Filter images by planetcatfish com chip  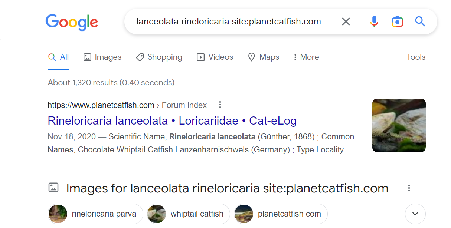[x=280, y=214]
